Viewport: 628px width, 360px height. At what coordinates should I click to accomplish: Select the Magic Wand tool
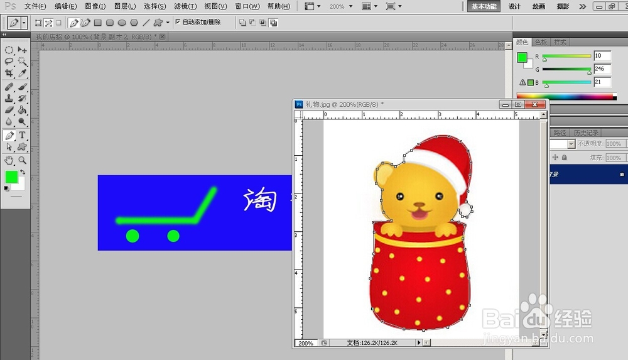click(23, 62)
